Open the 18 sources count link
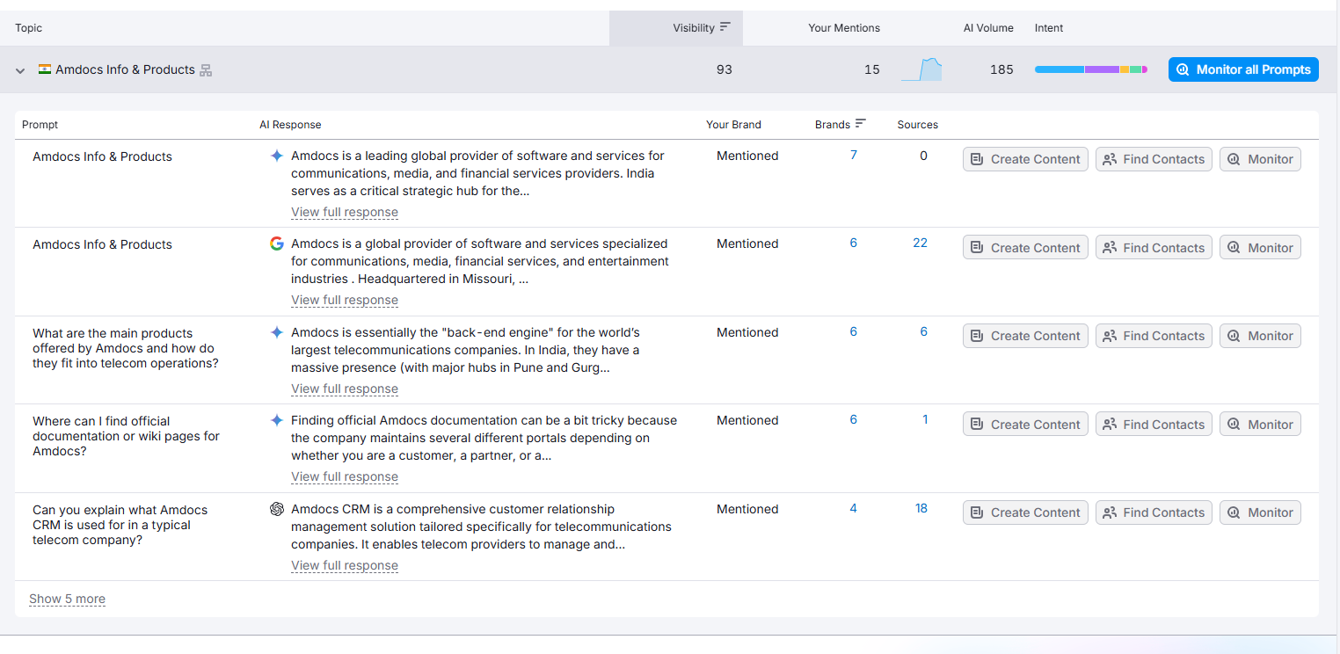1340x654 pixels. [921, 508]
